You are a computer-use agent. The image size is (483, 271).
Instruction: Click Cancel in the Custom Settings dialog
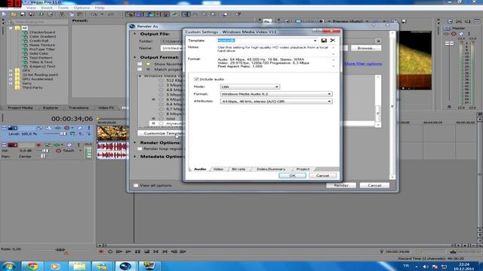click(x=322, y=175)
